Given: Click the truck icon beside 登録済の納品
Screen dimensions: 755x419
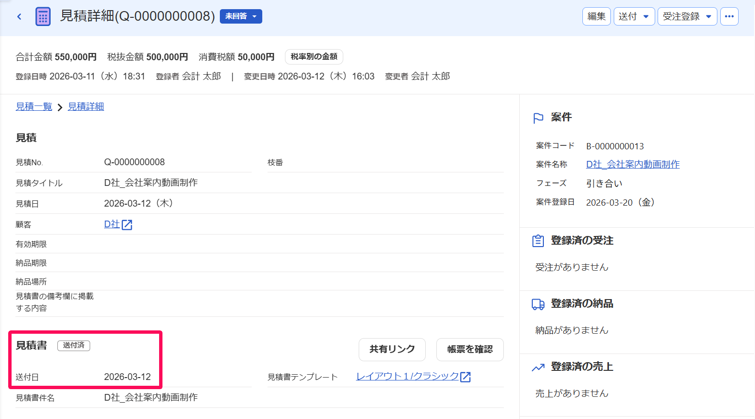Looking at the screenshot, I should (x=538, y=304).
